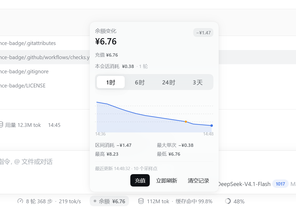The height and width of the screenshot is (207, 296).
Task: Click the black 充值 recharge button
Action: 140,180
